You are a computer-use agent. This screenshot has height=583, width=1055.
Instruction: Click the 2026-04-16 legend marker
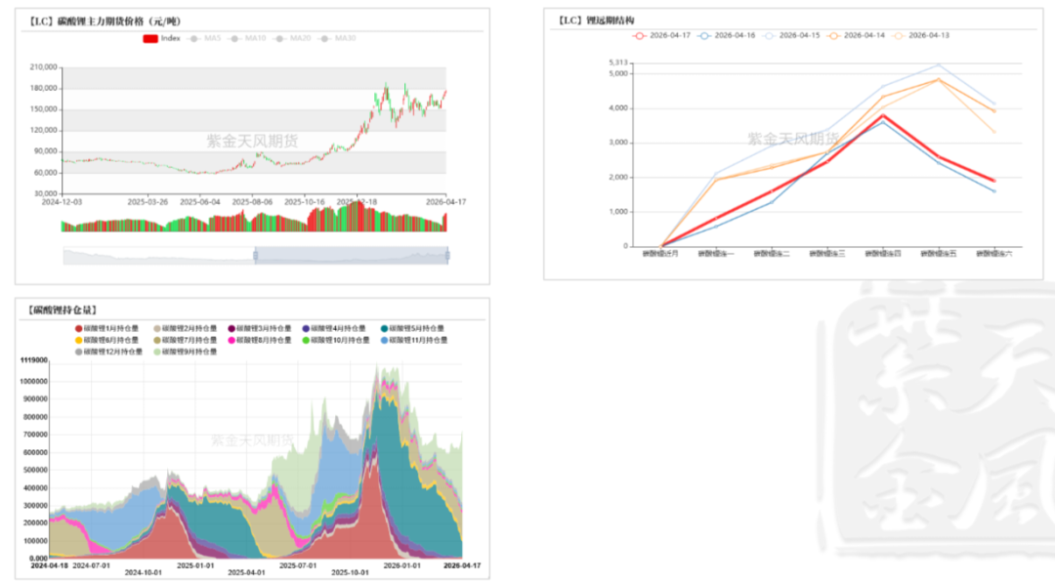point(704,35)
